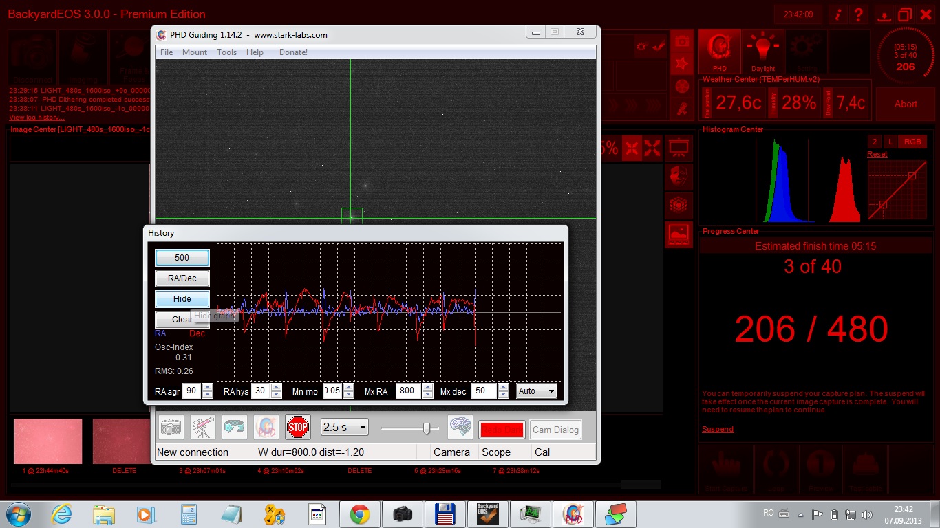Open Dec guide mode Auto dropdown
Screen dimensions: 940x528
537,391
